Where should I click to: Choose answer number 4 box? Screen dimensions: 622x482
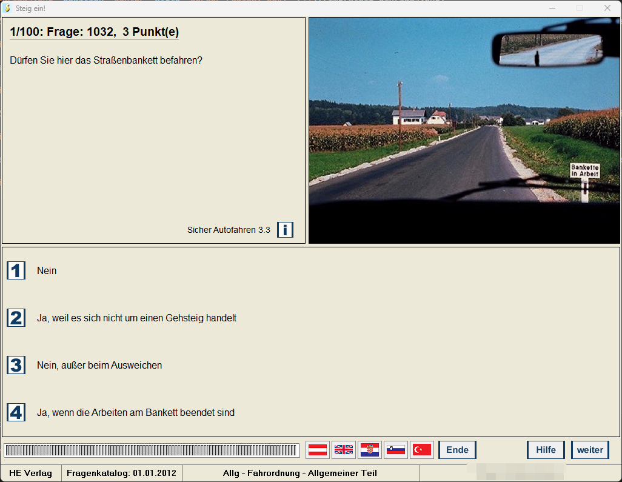pos(16,412)
